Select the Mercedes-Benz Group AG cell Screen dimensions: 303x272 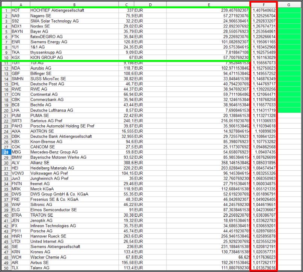[x=74, y=152]
